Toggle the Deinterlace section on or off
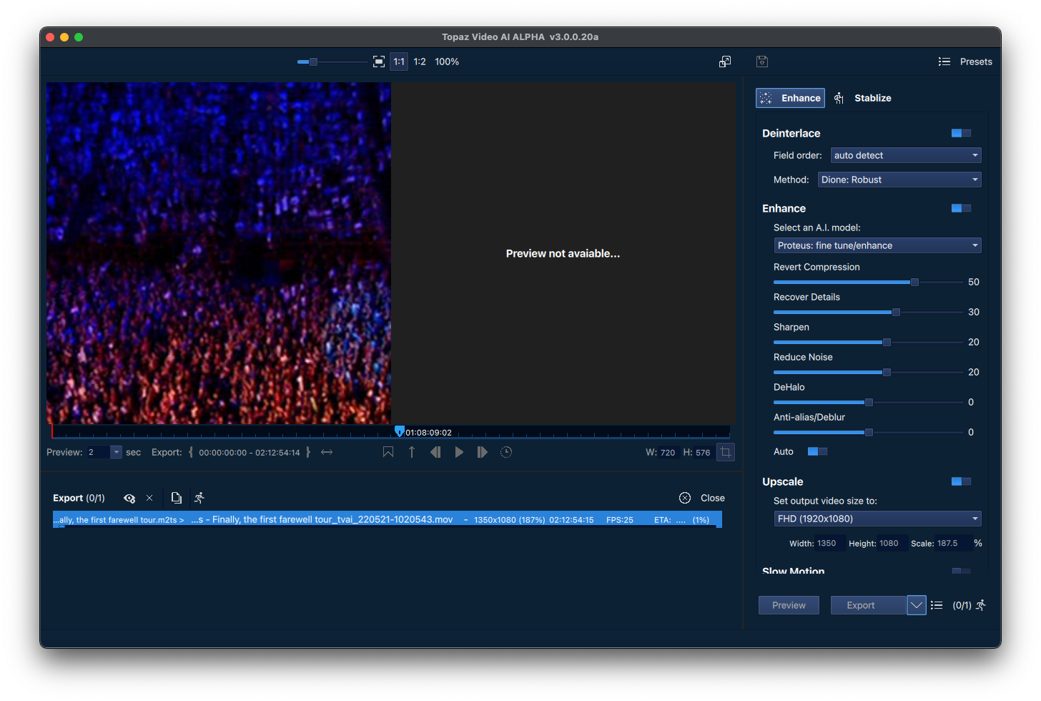This screenshot has width=1041, height=701. coord(960,133)
